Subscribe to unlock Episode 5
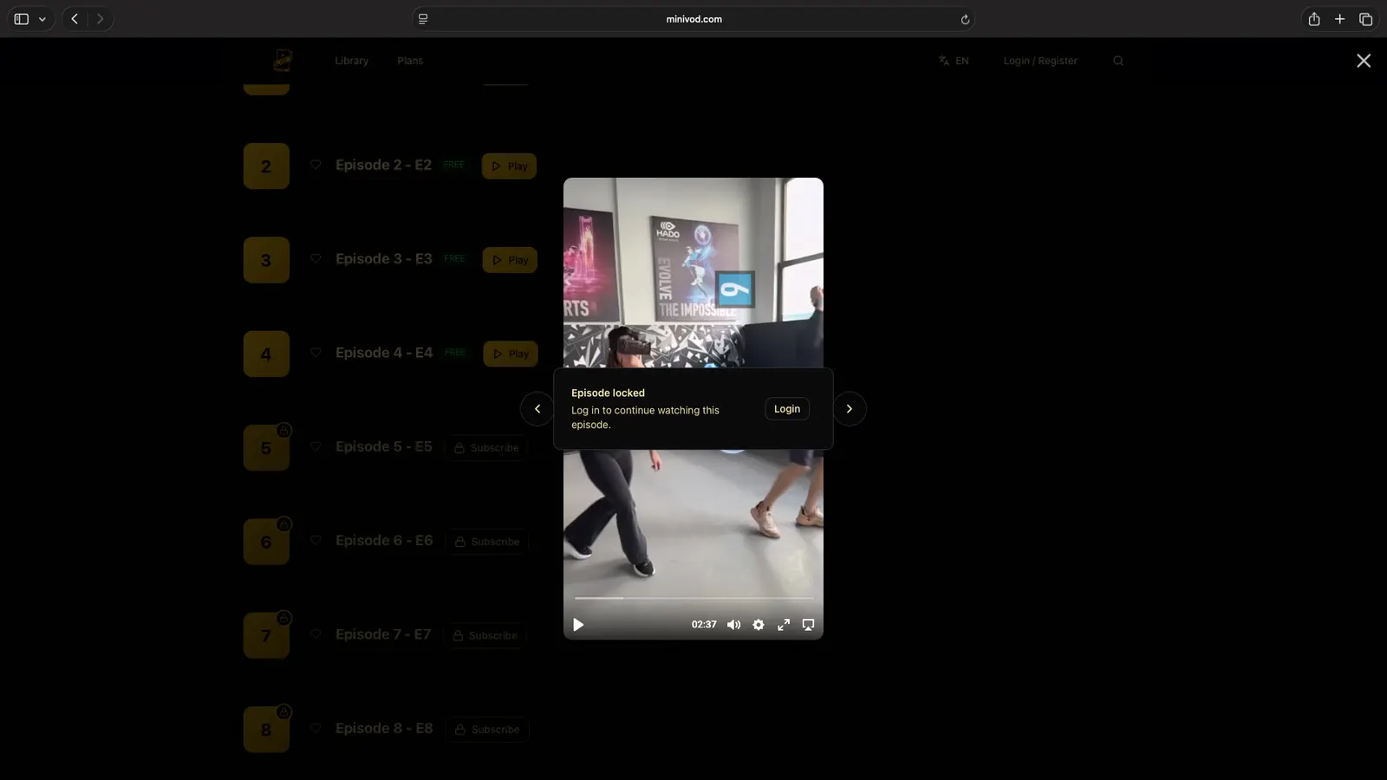This screenshot has width=1387, height=780. click(486, 448)
